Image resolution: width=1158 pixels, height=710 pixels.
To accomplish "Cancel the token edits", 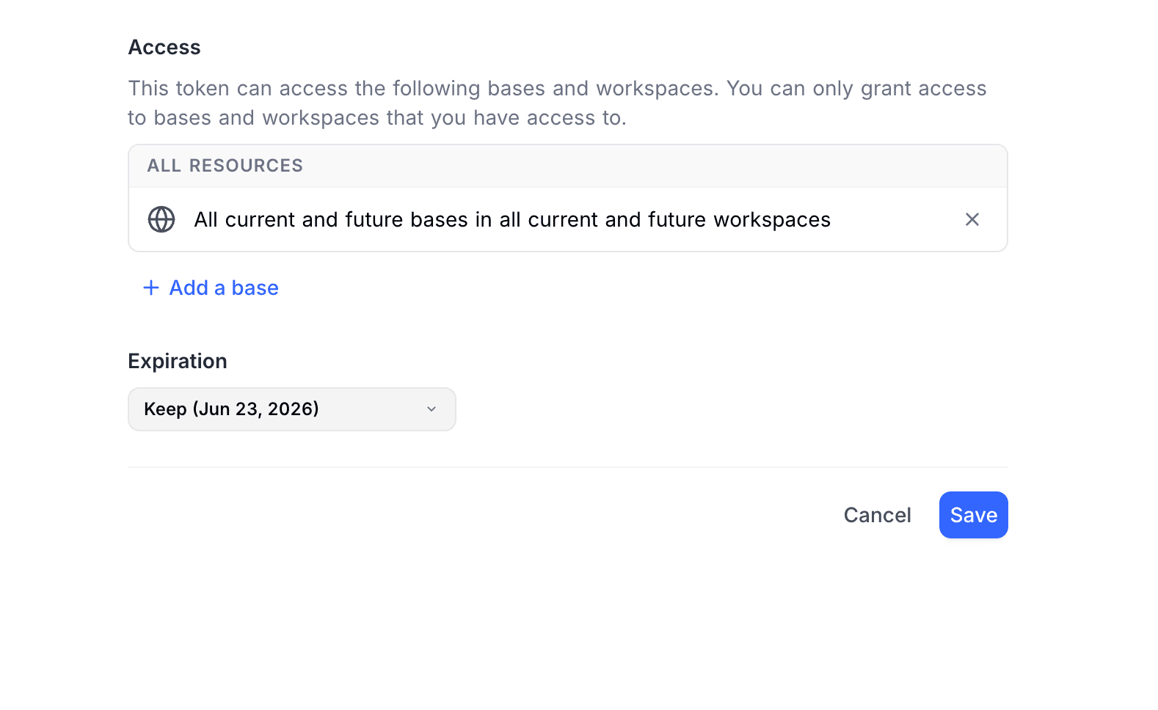I will pos(877,515).
